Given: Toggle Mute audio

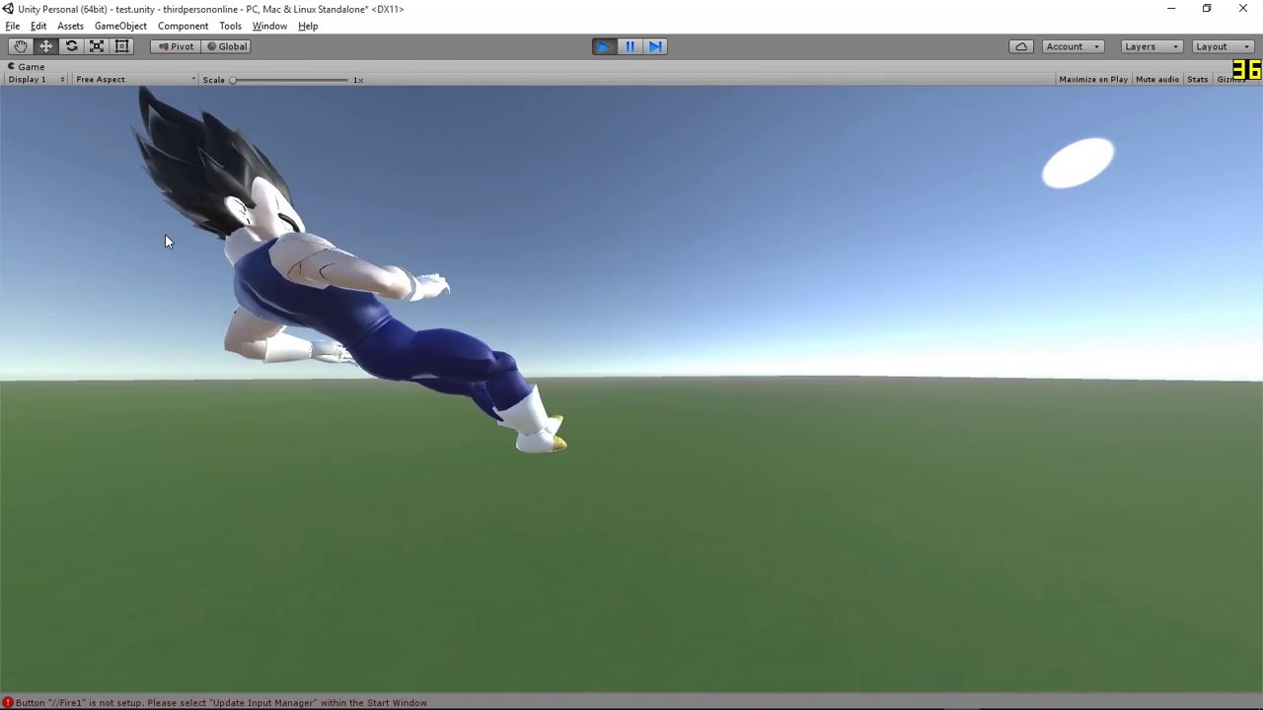Looking at the screenshot, I should tap(1157, 79).
